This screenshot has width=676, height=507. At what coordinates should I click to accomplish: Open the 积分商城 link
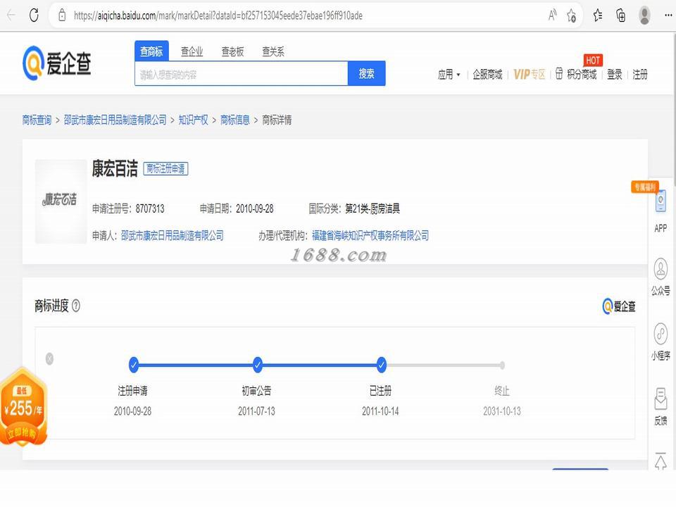[x=582, y=74]
